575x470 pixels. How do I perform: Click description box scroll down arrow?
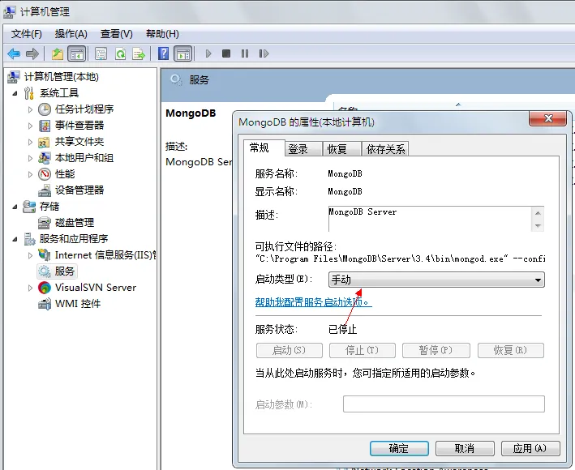point(538,225)
